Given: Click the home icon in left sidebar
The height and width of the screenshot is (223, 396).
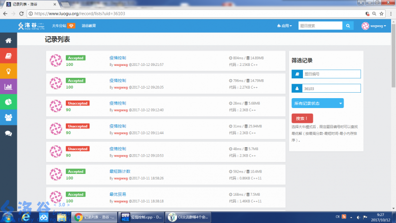Looking at the screenshot, I should pyautogui.click(x=8, y=40).
